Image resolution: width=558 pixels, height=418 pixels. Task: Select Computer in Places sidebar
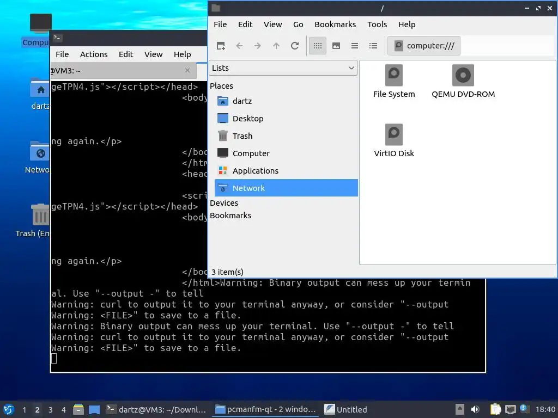286,153
